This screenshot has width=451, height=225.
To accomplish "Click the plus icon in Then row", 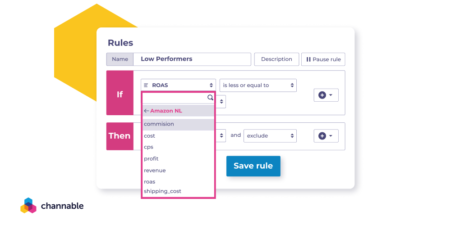I will coord(322,136).
